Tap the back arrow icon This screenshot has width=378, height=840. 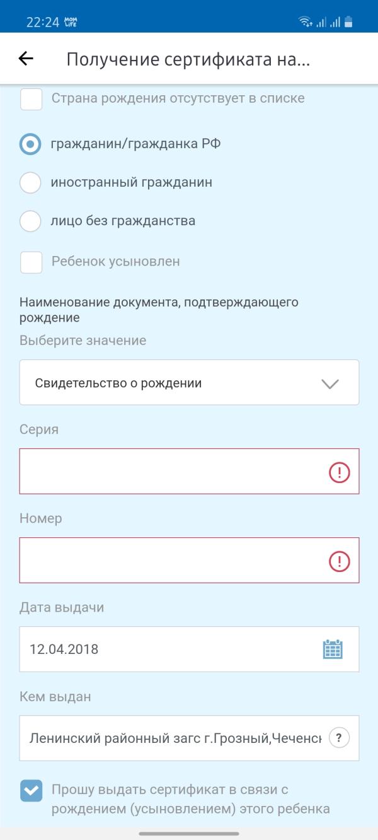point(26,59)
